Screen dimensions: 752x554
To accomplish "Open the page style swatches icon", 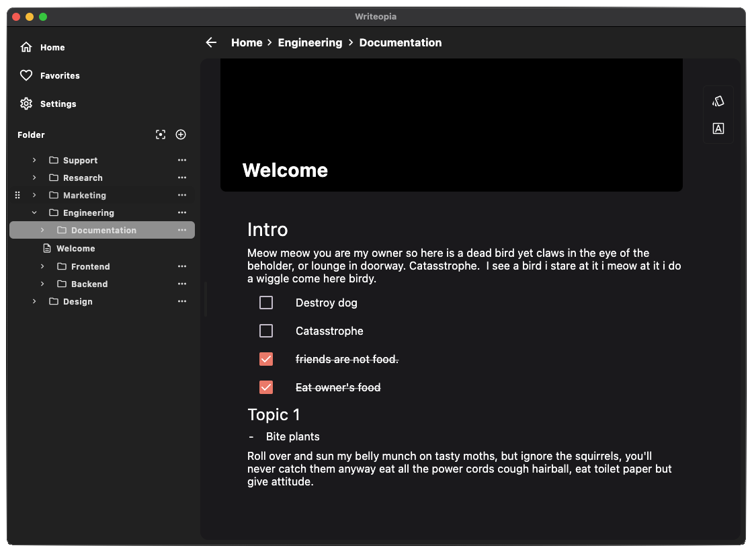I will [718, 102].
